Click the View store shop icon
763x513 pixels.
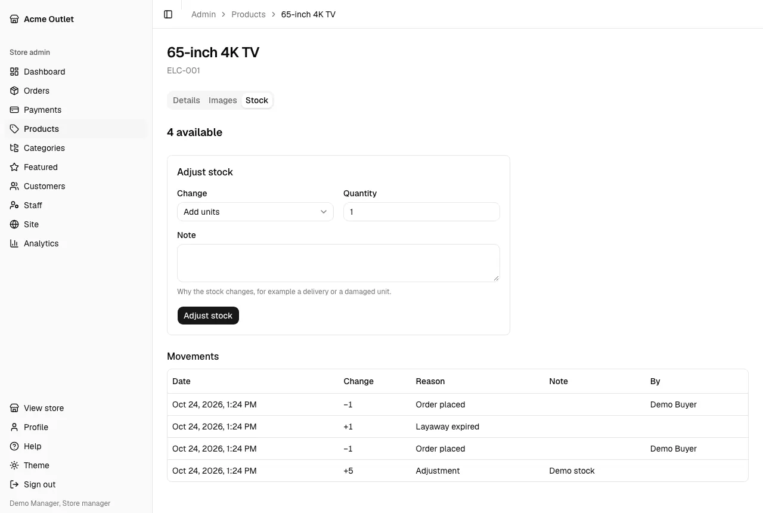click(x=14, y=408)
